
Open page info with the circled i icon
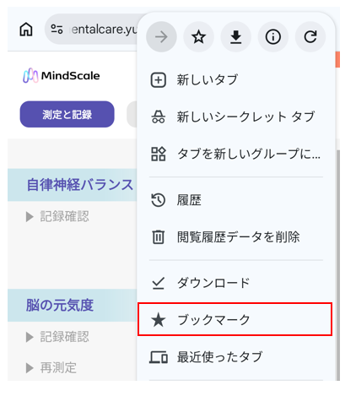273,37
